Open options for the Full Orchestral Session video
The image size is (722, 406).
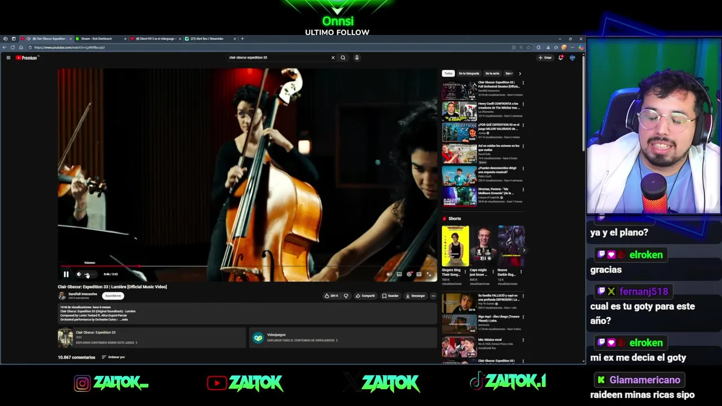pos(523,83)
